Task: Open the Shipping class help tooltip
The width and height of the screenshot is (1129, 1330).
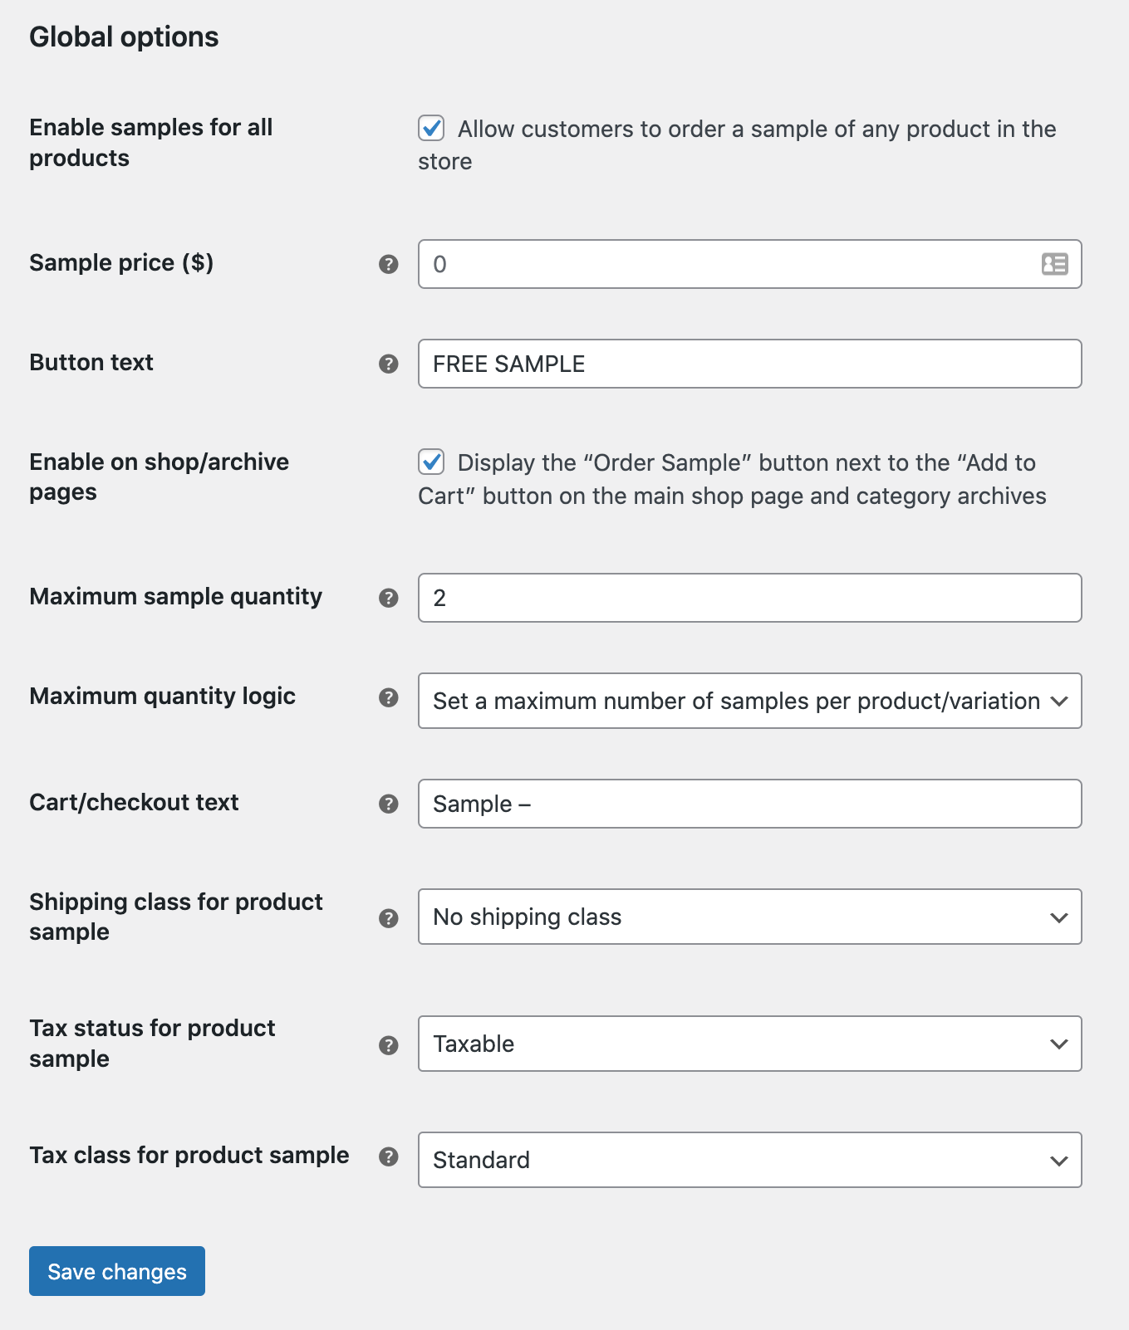Action: (x=388, y=918)
